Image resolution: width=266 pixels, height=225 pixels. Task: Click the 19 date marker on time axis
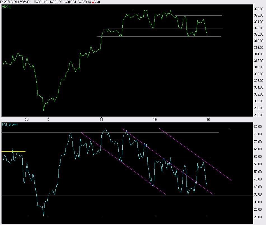pos(155,119)
